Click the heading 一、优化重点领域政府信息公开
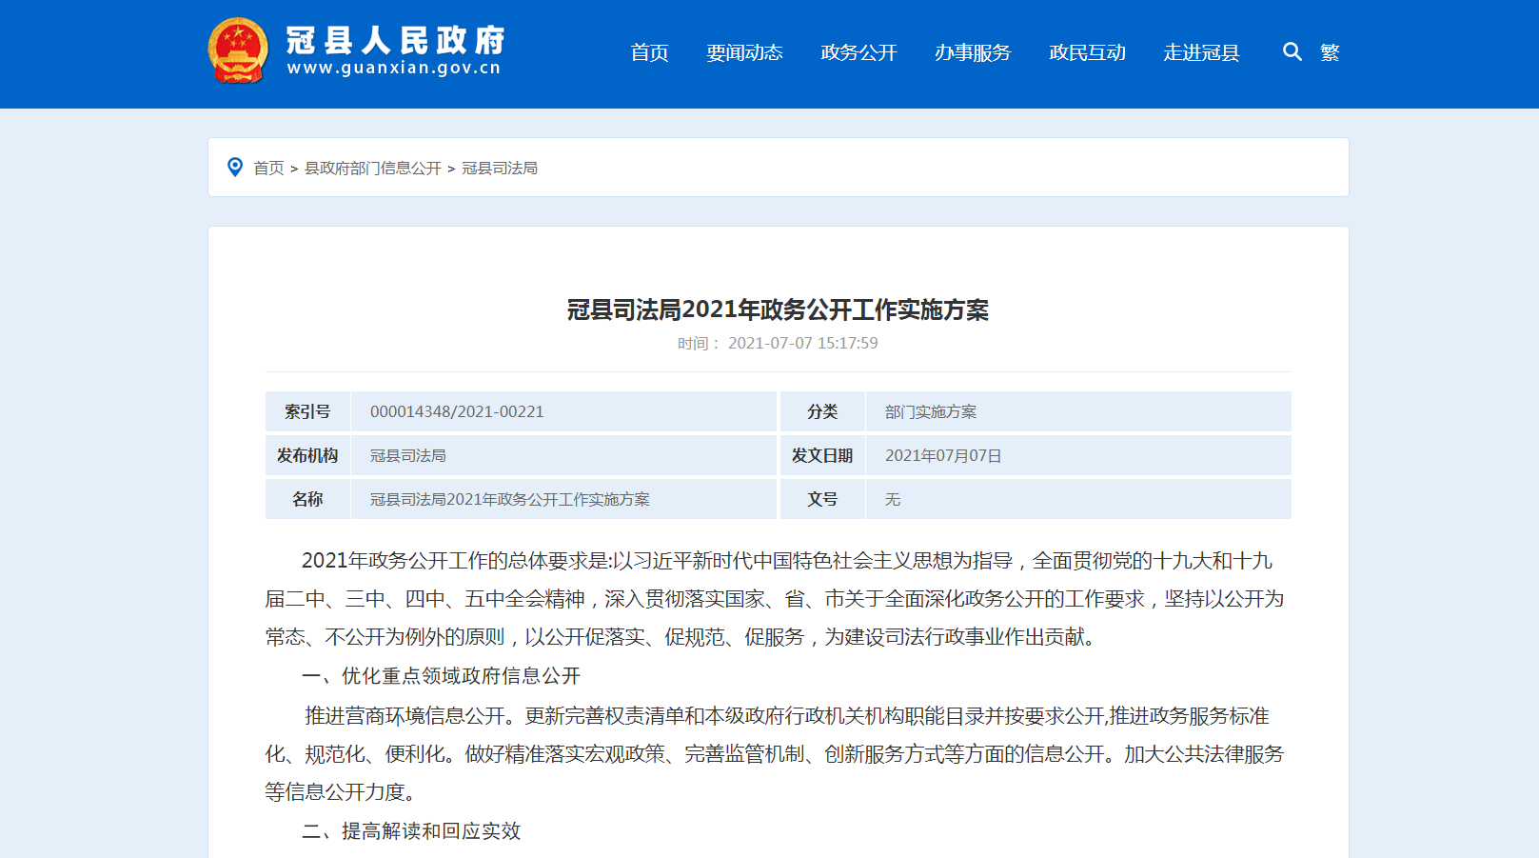 click(441, 676)
